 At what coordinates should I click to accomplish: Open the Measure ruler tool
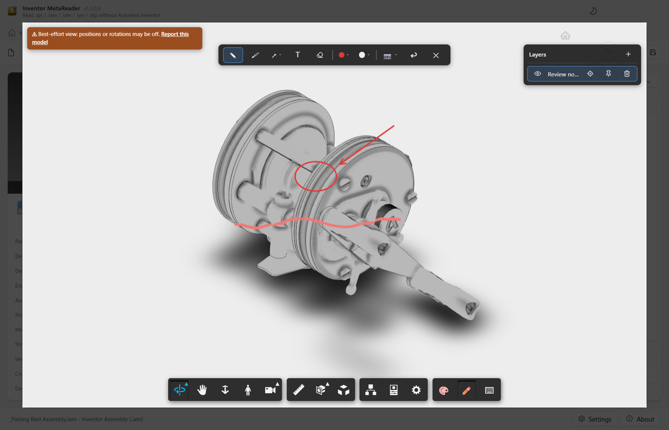click(x=299, y=390)
